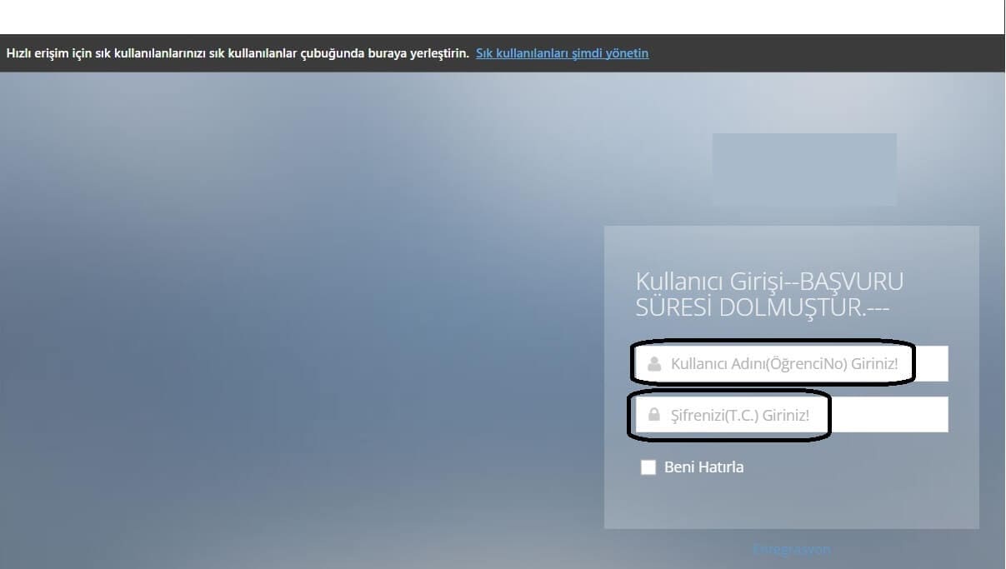Click the user silhouette icon in username field

tap(654, 364)
